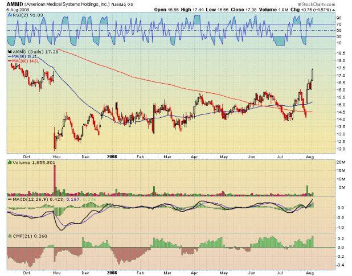Click the -0.4 CMF axis label
The image size is (352, 276).
(x=340, y=265)
